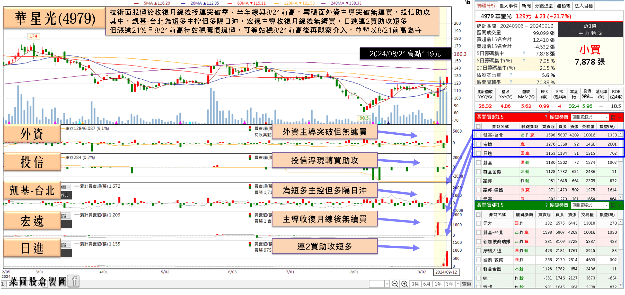Image resolution: width=625 pixels, height=295 pixels.
Task: Sort by 買賣超 column in 區間買超15
Action: pos(548,126)
